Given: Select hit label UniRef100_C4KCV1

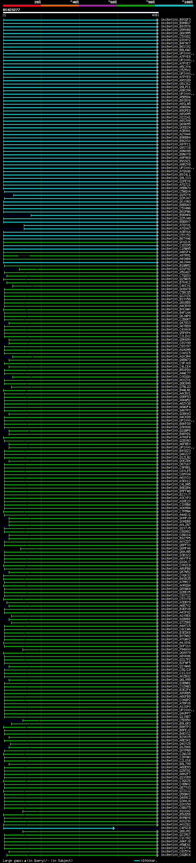Looking at the screenshot, I should point(176,286).
